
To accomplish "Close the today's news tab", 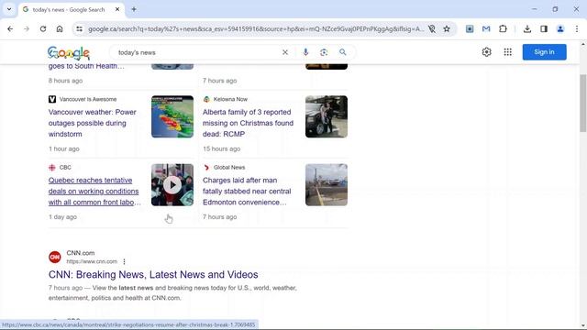I will click(x=117, y=9).
